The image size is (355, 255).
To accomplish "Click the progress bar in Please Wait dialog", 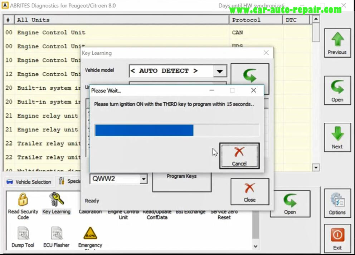I will coord(177,130).
